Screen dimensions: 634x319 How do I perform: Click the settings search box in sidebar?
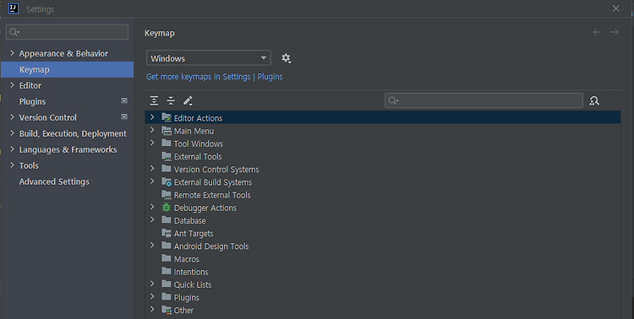(x=67, y=32)
